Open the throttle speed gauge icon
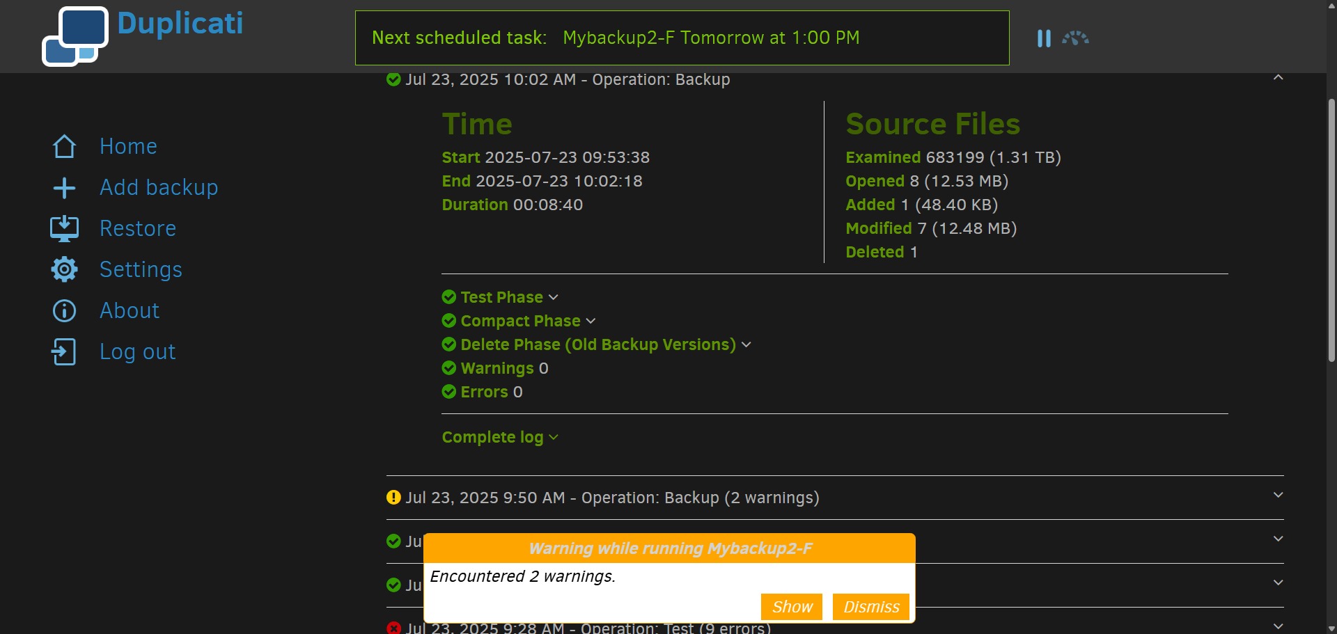The width and height of the screenshot is (1337, 634). 1075,38
